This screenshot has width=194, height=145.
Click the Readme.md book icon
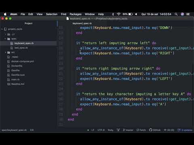(x=8, y=84)
